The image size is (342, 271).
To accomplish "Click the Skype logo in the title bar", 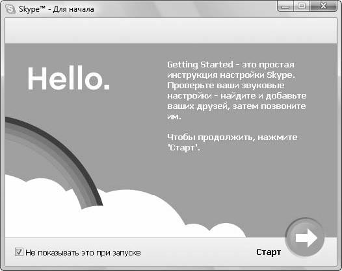I will (x=10, y=9).
